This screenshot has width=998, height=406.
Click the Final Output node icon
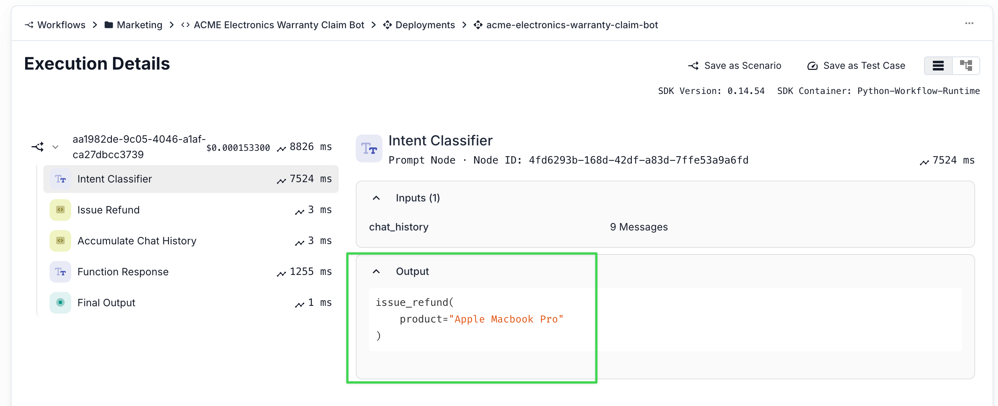60,303
